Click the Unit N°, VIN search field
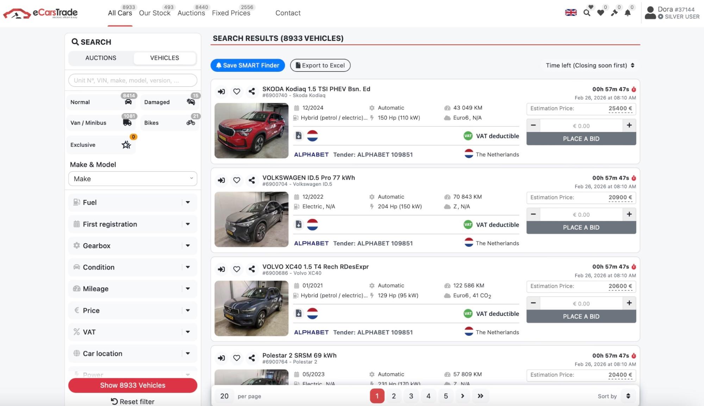The height and width of the screenshot is (406, 704). (x=132, y=80)
